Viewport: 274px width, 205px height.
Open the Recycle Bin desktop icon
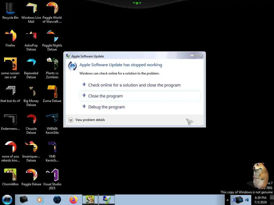10,10
